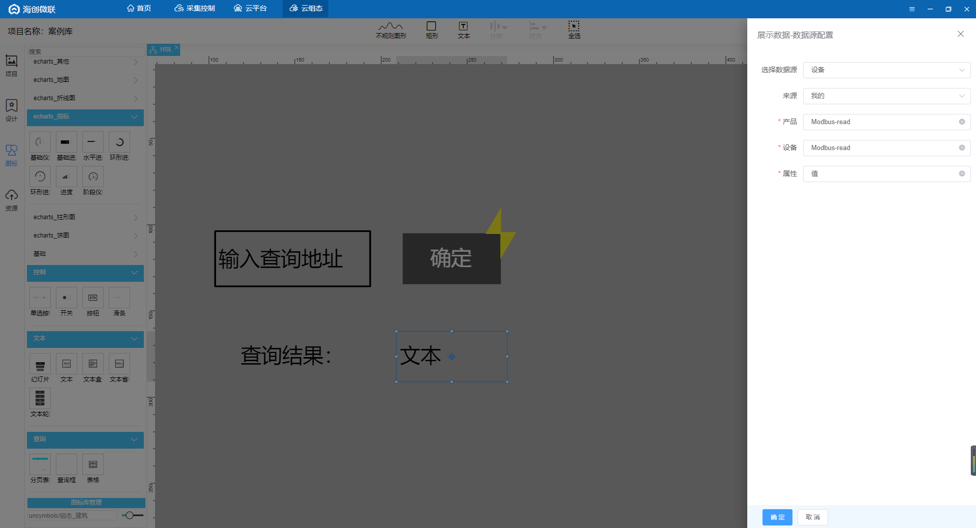Open the 图标 sidebar panel

11,155
